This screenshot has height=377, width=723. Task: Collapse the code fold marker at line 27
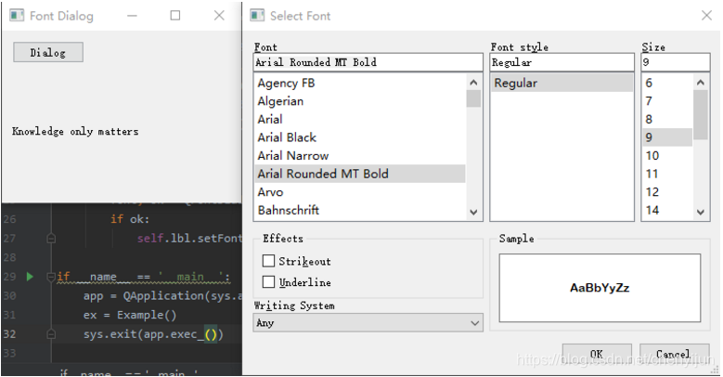(51, 239)
